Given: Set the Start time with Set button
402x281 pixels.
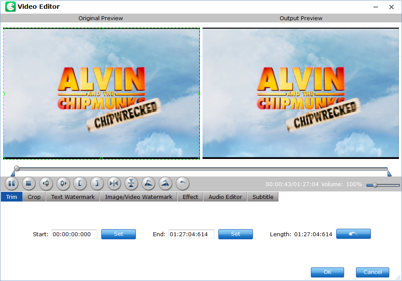Looking at the screenshot, I should [118, 234].
